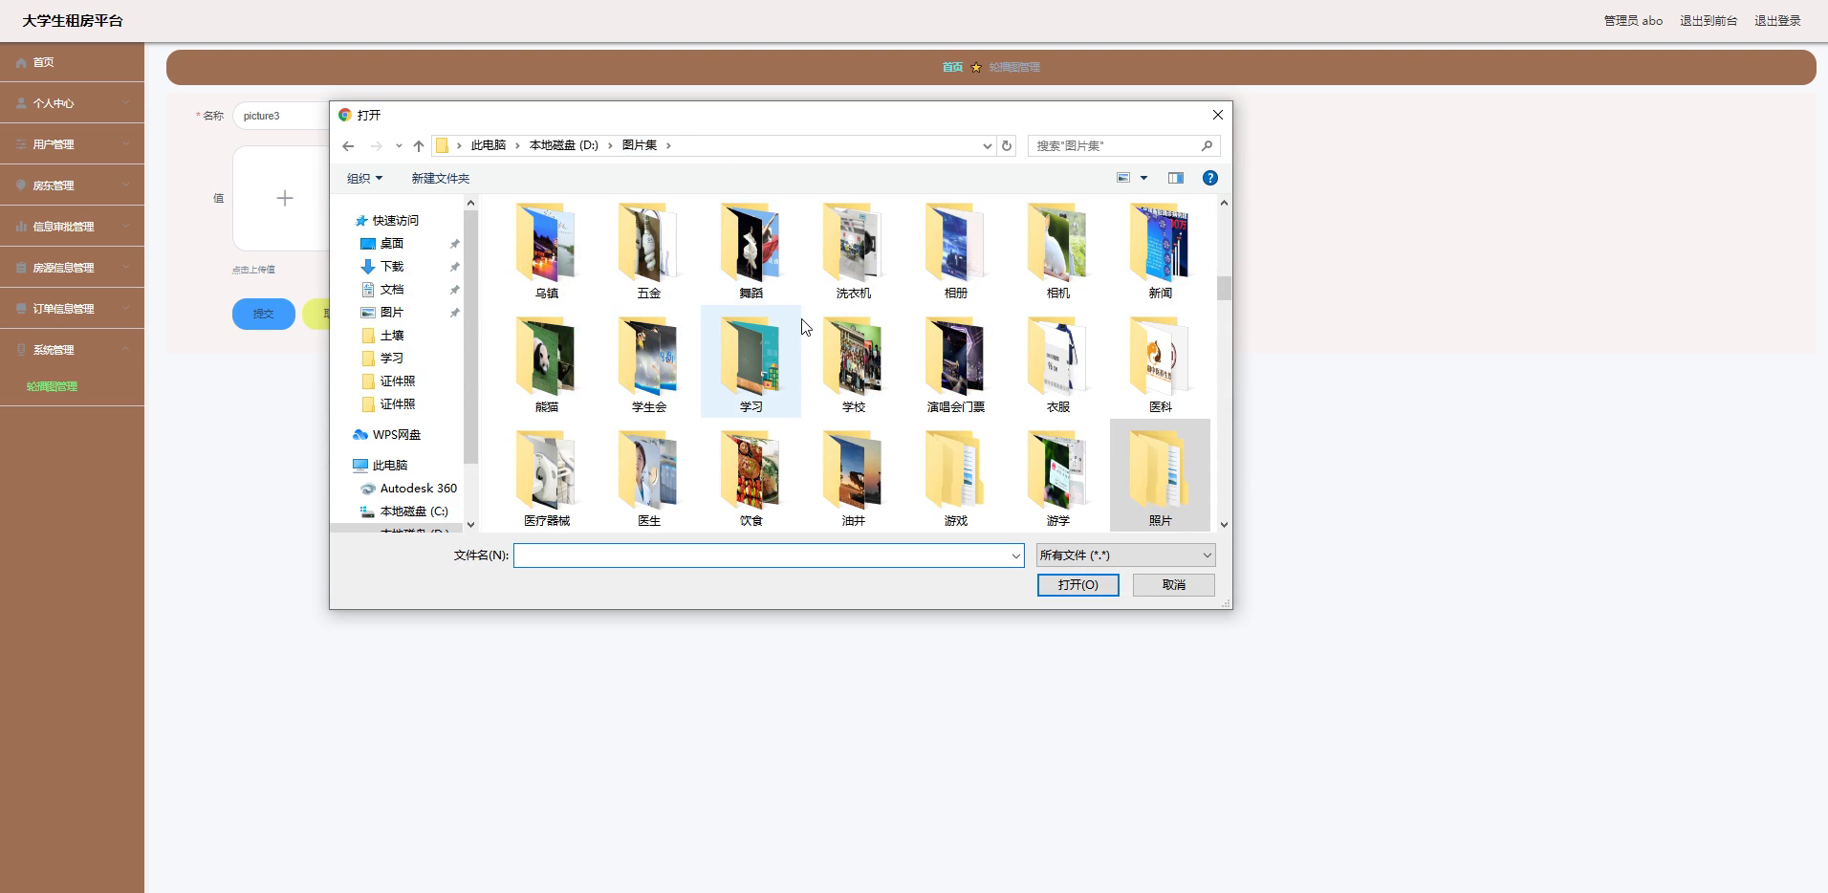The image size is (1828, 893).
Task: Click 本地磁盘 (D:) in the address breadcrumb
Action: click(x=563, y=145)
